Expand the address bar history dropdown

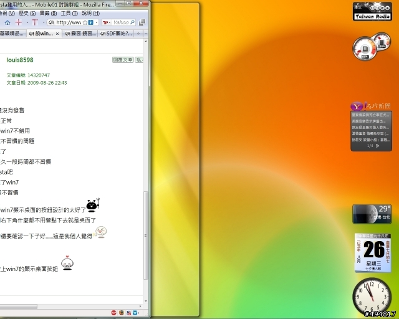point(97,22)
